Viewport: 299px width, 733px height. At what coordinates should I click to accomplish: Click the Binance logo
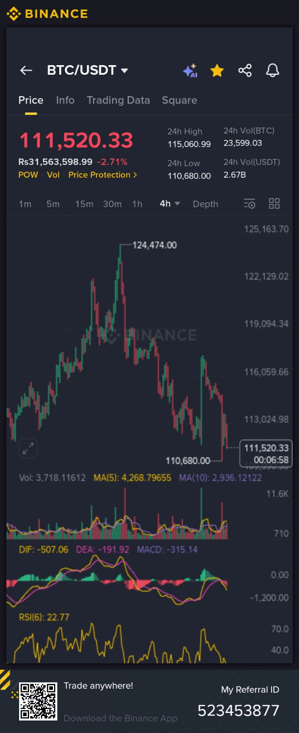point(47,14)
